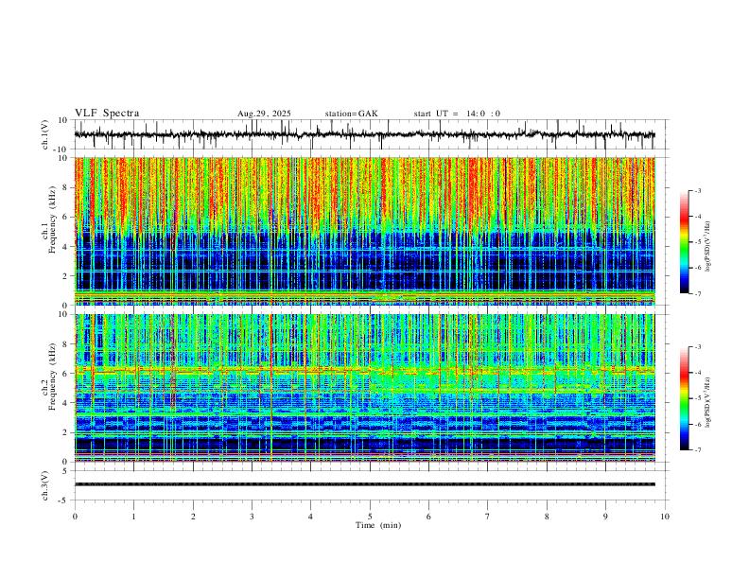Click the ch.2 PSD color bar
This screenshot has height=579, width=749.
tap(685, 398)
